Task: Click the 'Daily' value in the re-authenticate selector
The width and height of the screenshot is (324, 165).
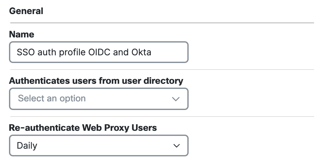Action: pyautogui.click(x=27, y=145)
